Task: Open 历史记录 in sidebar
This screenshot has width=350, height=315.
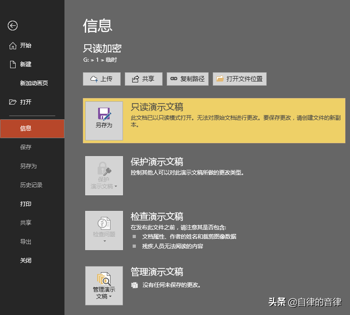Action: 32,185
